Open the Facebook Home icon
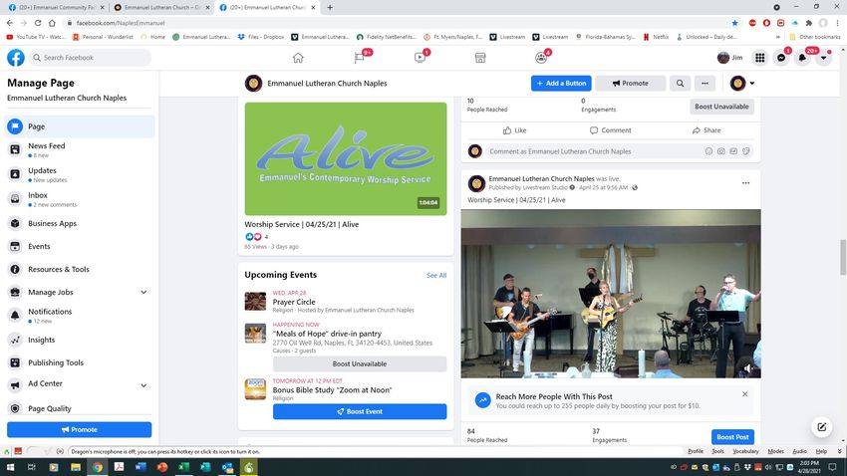 298,58
